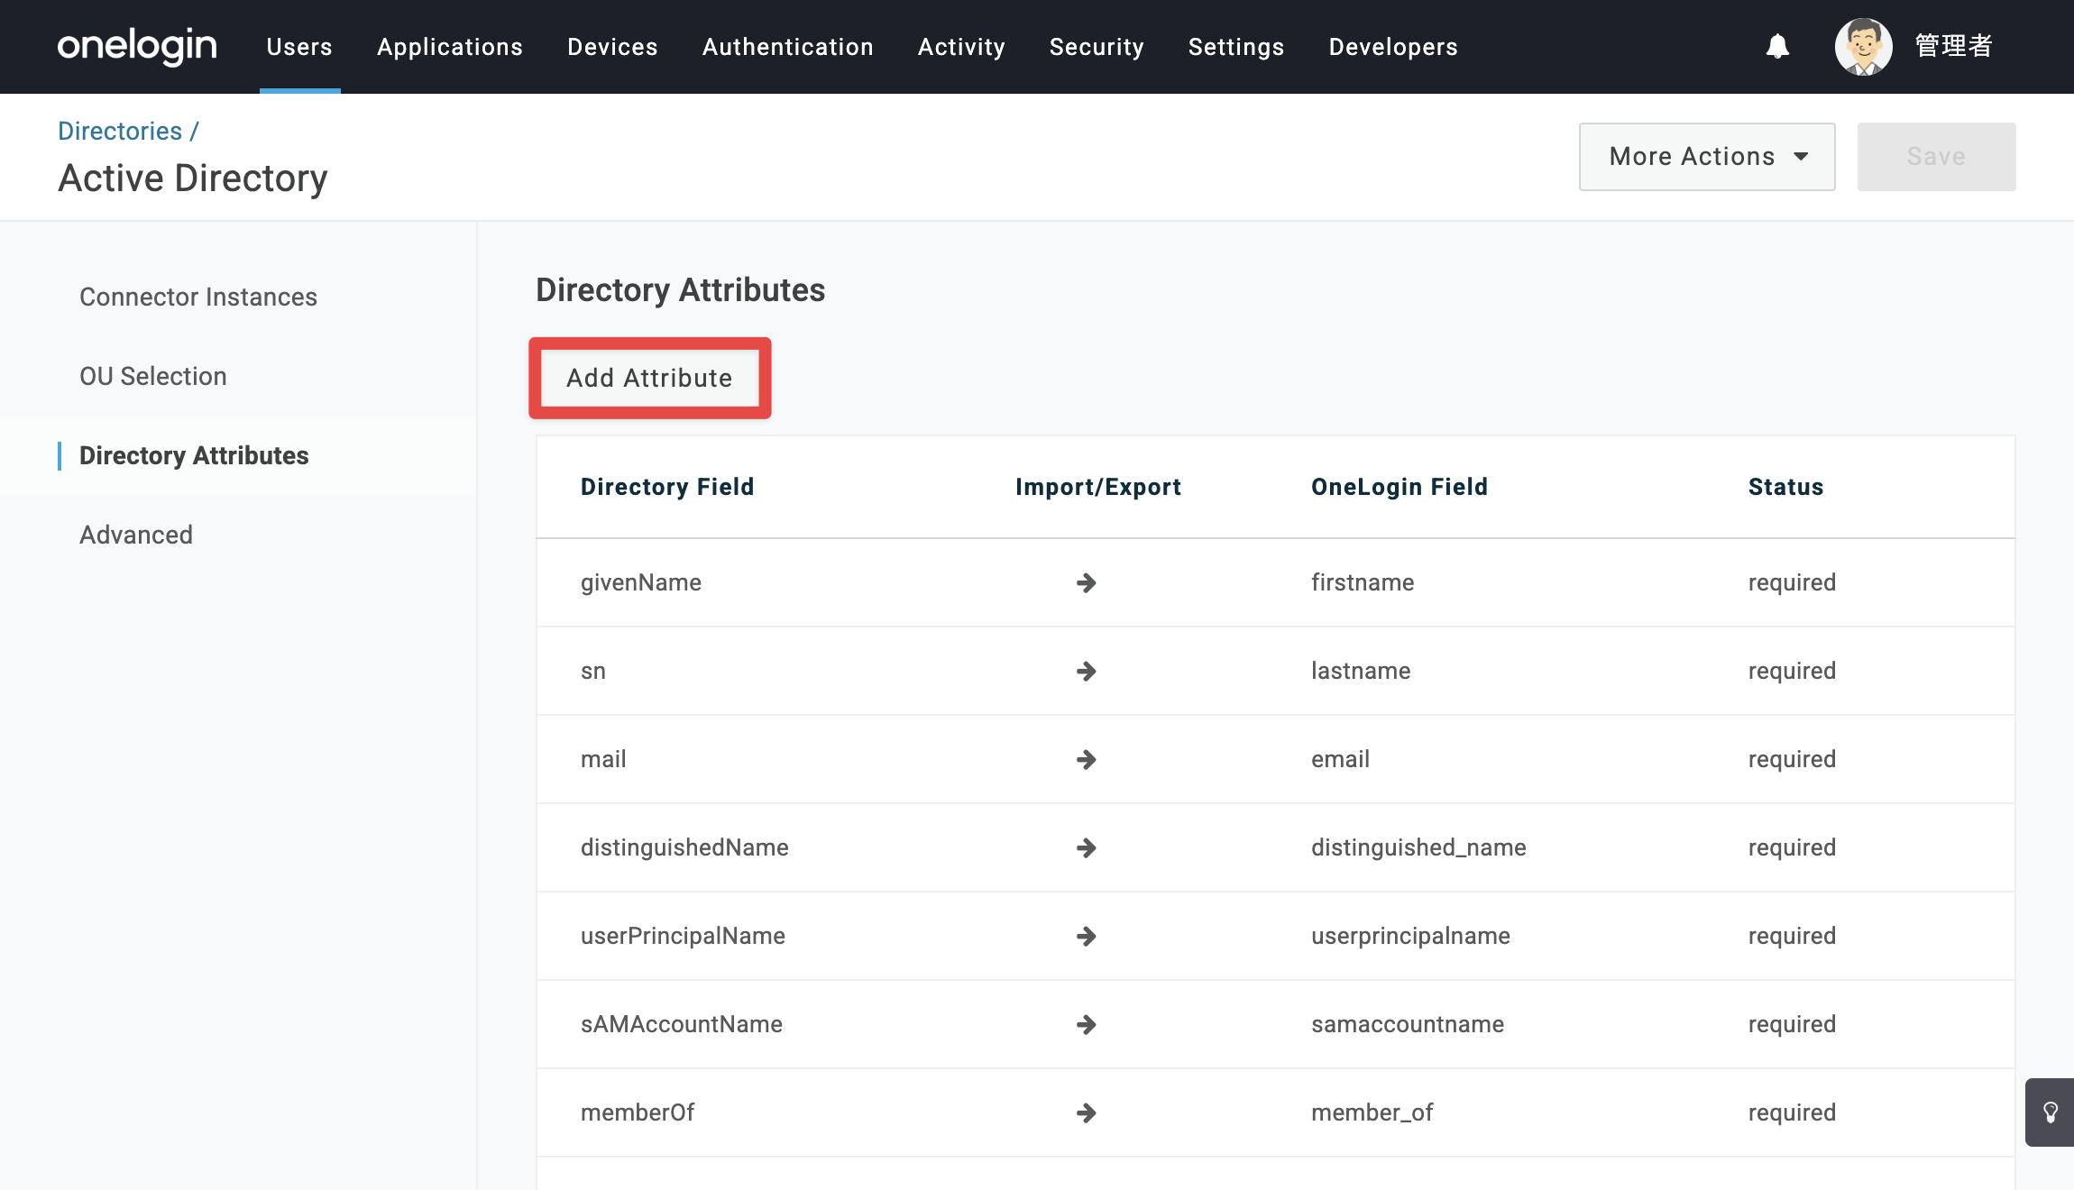The height and width of the screenshot is (1190, 2074).
Task: Click the 管理者 account name
Action: click(1953, 46)
